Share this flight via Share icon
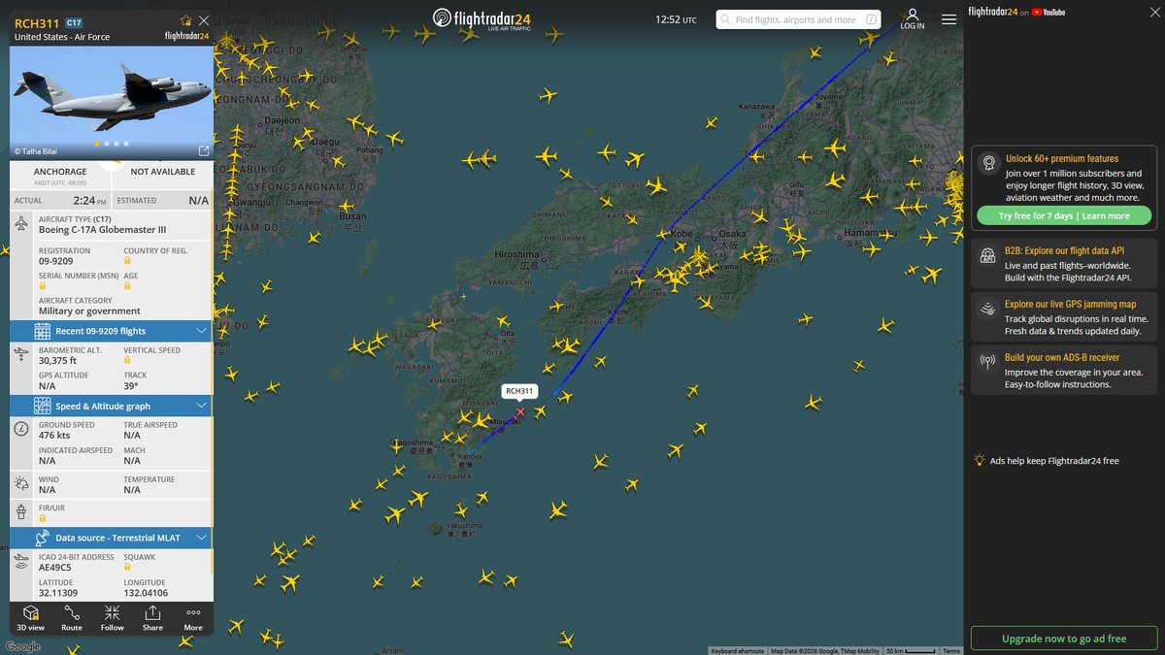The width and height of the screenshot is (1165, 655). tap(152, 617)
